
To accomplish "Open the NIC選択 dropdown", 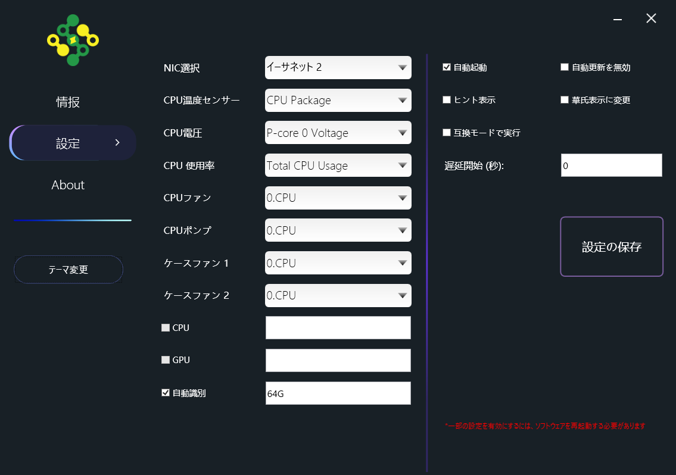I will point(338,67).
